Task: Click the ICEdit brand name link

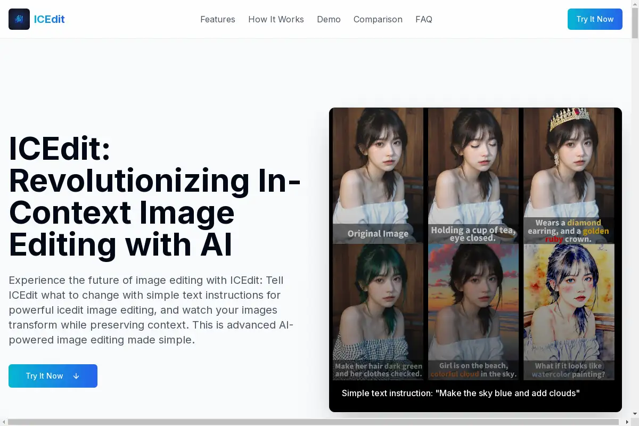Action: pos(50,19)
